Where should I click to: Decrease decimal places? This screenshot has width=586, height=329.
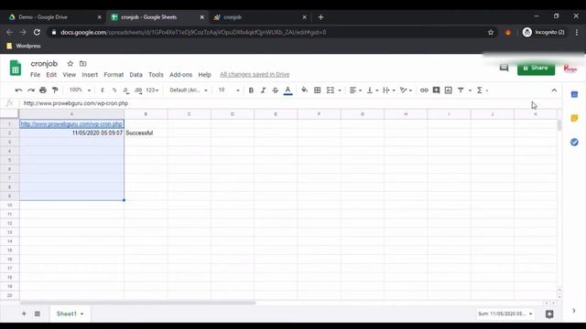[x=126, y=90]
